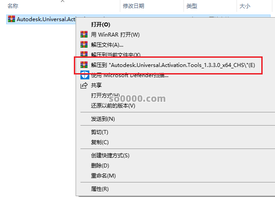Select the Autodesk.Universal archive file icon in list
This screenshot has width=275, height=197.
point(11,19)
